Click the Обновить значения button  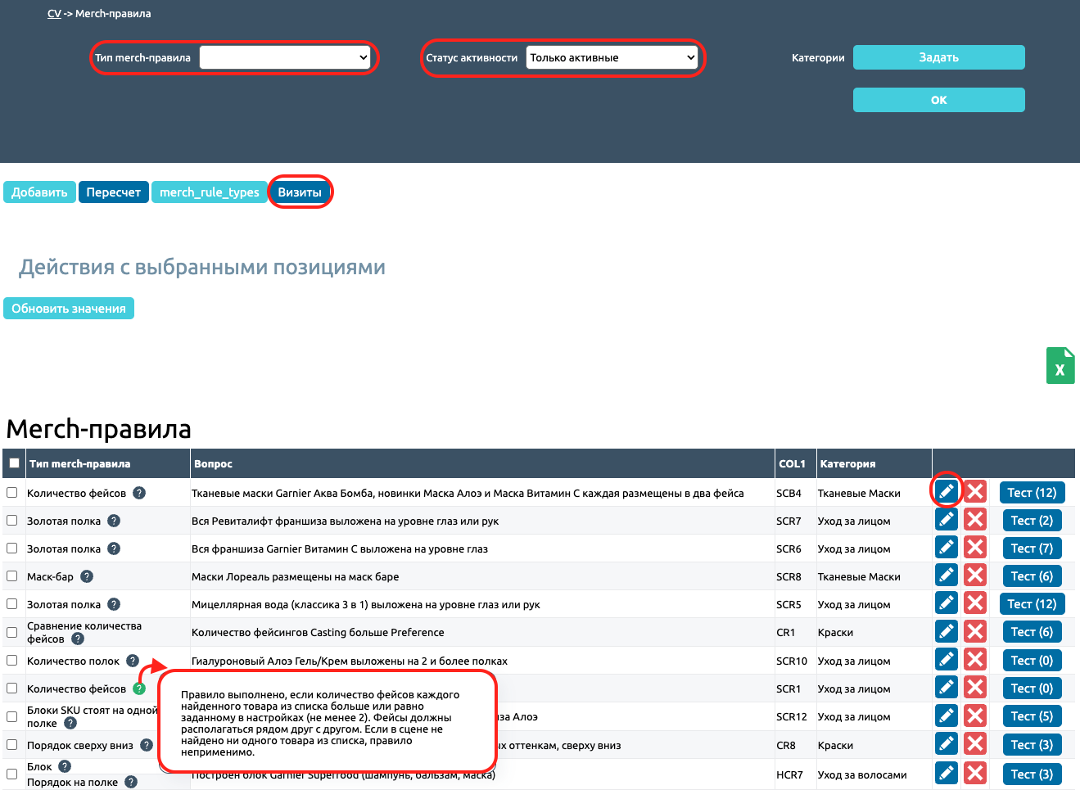[69, 309]
